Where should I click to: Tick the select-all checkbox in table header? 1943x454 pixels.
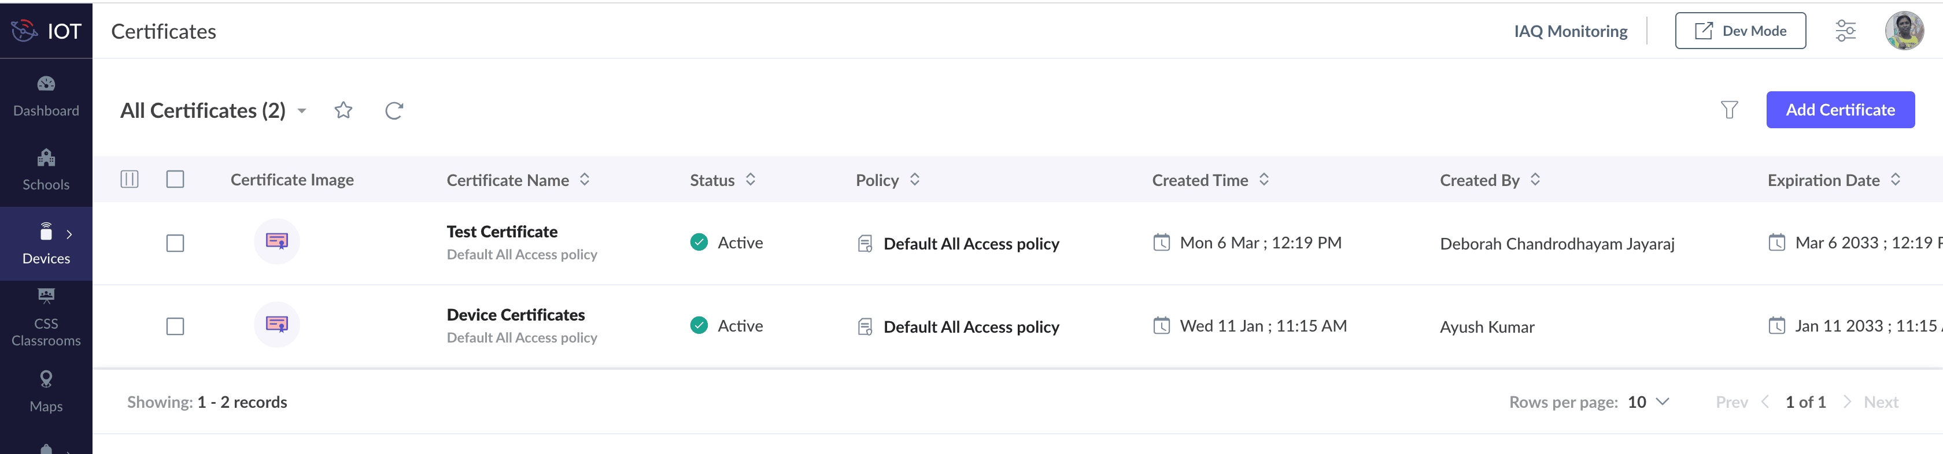(x=175, y=179)
